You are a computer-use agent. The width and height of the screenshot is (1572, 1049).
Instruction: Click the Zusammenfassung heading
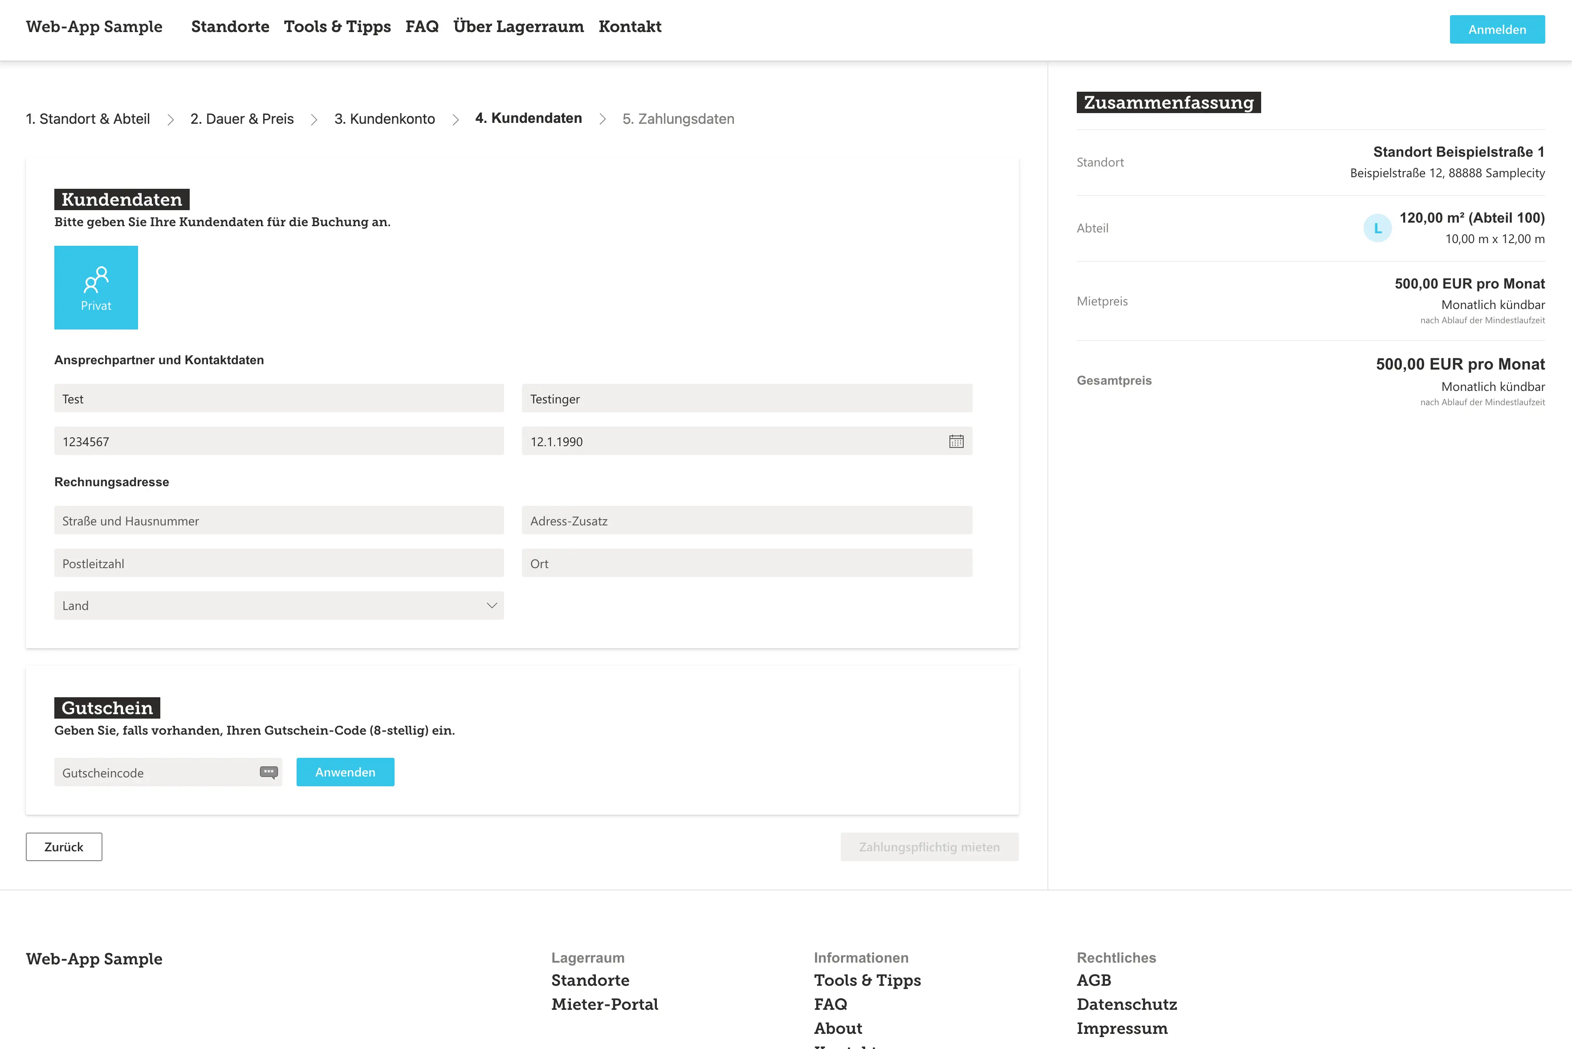click(x=1169, y=102)
